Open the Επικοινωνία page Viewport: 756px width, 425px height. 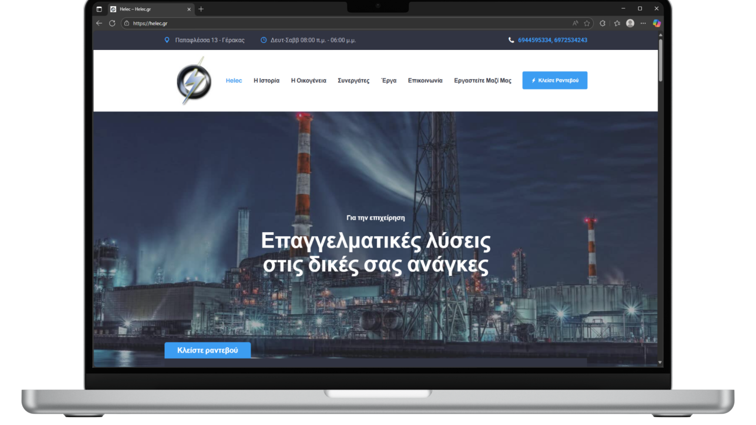425,80
